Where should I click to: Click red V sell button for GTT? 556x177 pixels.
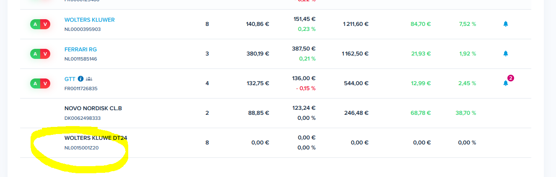pyautogui.click(x=45, y=83)
